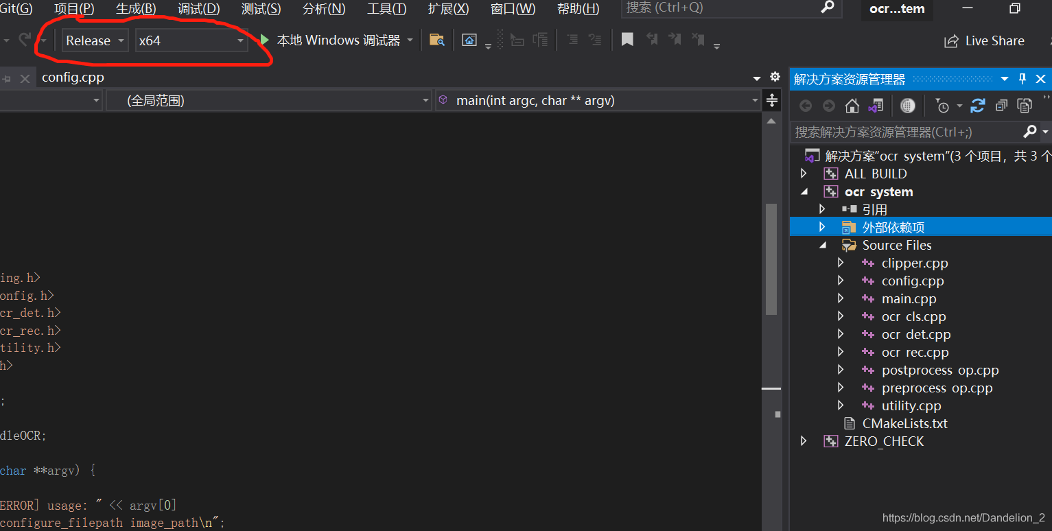Expand the ZERO_CHECK project node
This screenshot has height=531, width=1052.
coord(804,441)
